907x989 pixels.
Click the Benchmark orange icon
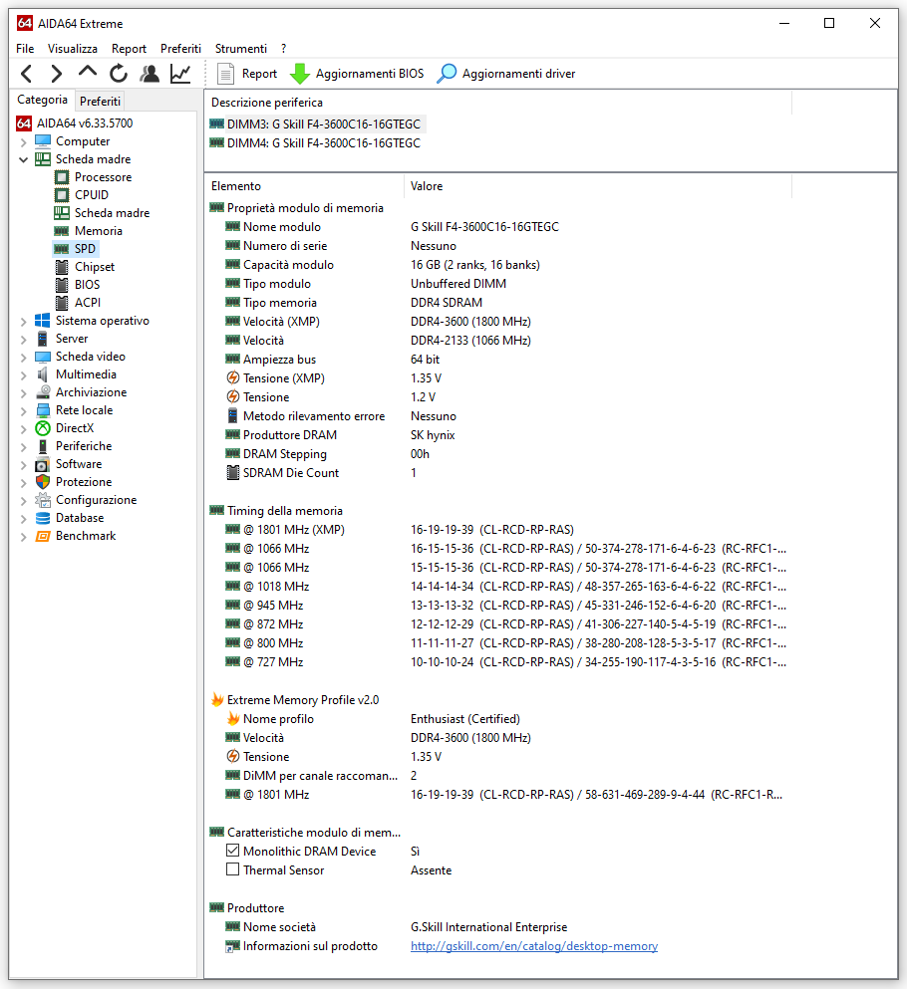pyautogui.click(x=43, y=536)
